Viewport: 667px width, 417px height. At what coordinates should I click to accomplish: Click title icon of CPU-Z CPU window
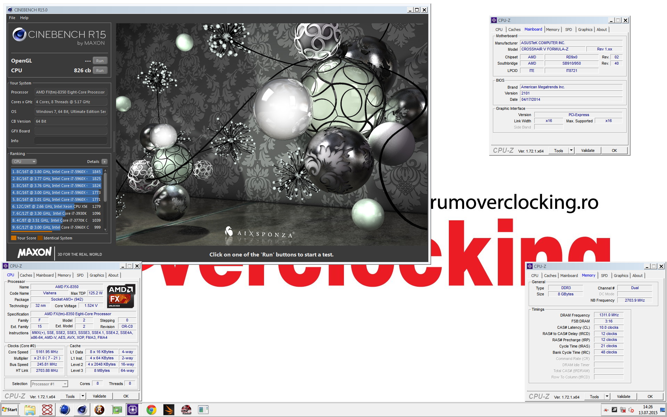[x=6, y=266]
